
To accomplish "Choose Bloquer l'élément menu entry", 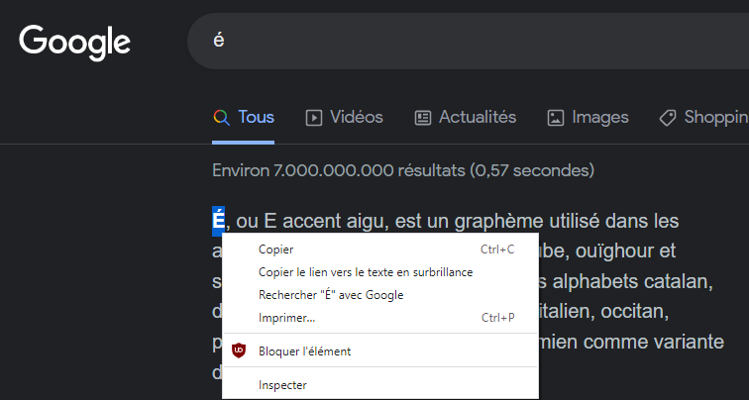I will (x=380, y=350).
